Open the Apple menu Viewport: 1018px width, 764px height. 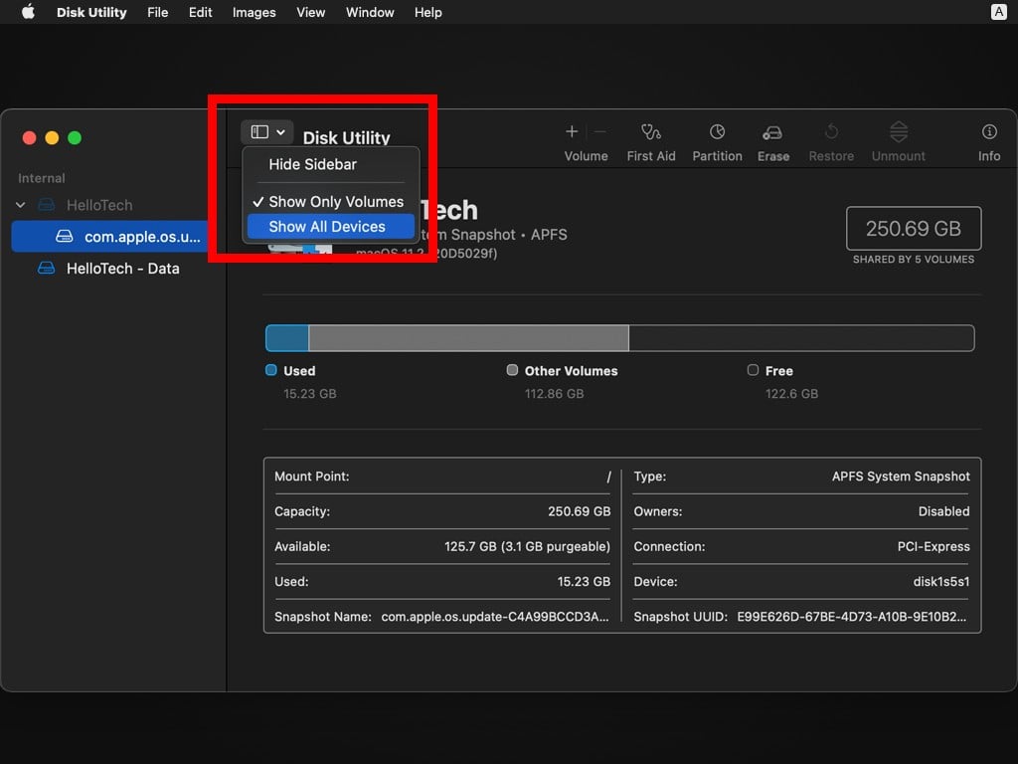click(28, 12)
